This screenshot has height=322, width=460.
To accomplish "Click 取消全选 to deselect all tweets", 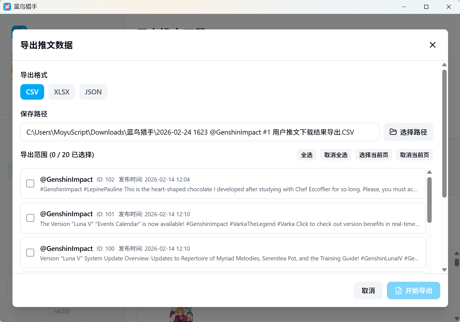I will coord(336,155).
